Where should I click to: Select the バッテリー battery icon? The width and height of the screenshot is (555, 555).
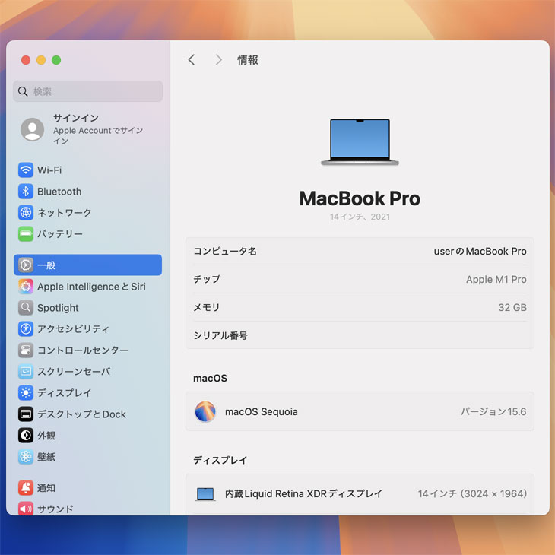(x=26, y=234)
